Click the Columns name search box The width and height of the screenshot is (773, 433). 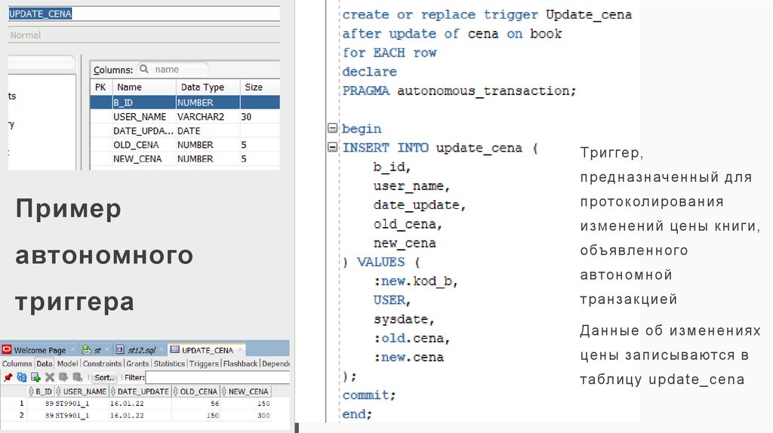click(x=173, y=69)
